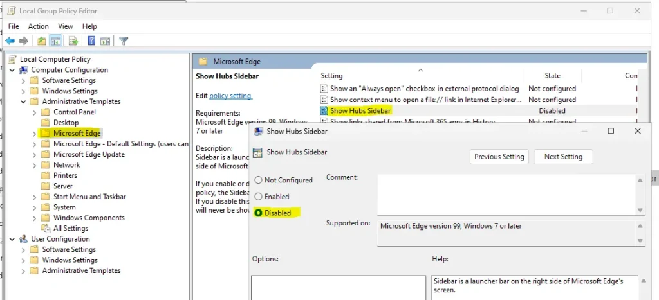Click the policy setting link
This screenshot has height=300, width=659.
(x=230, y=96)
